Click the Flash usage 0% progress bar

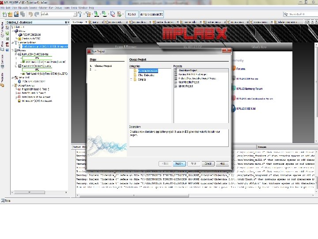[37, 70]
